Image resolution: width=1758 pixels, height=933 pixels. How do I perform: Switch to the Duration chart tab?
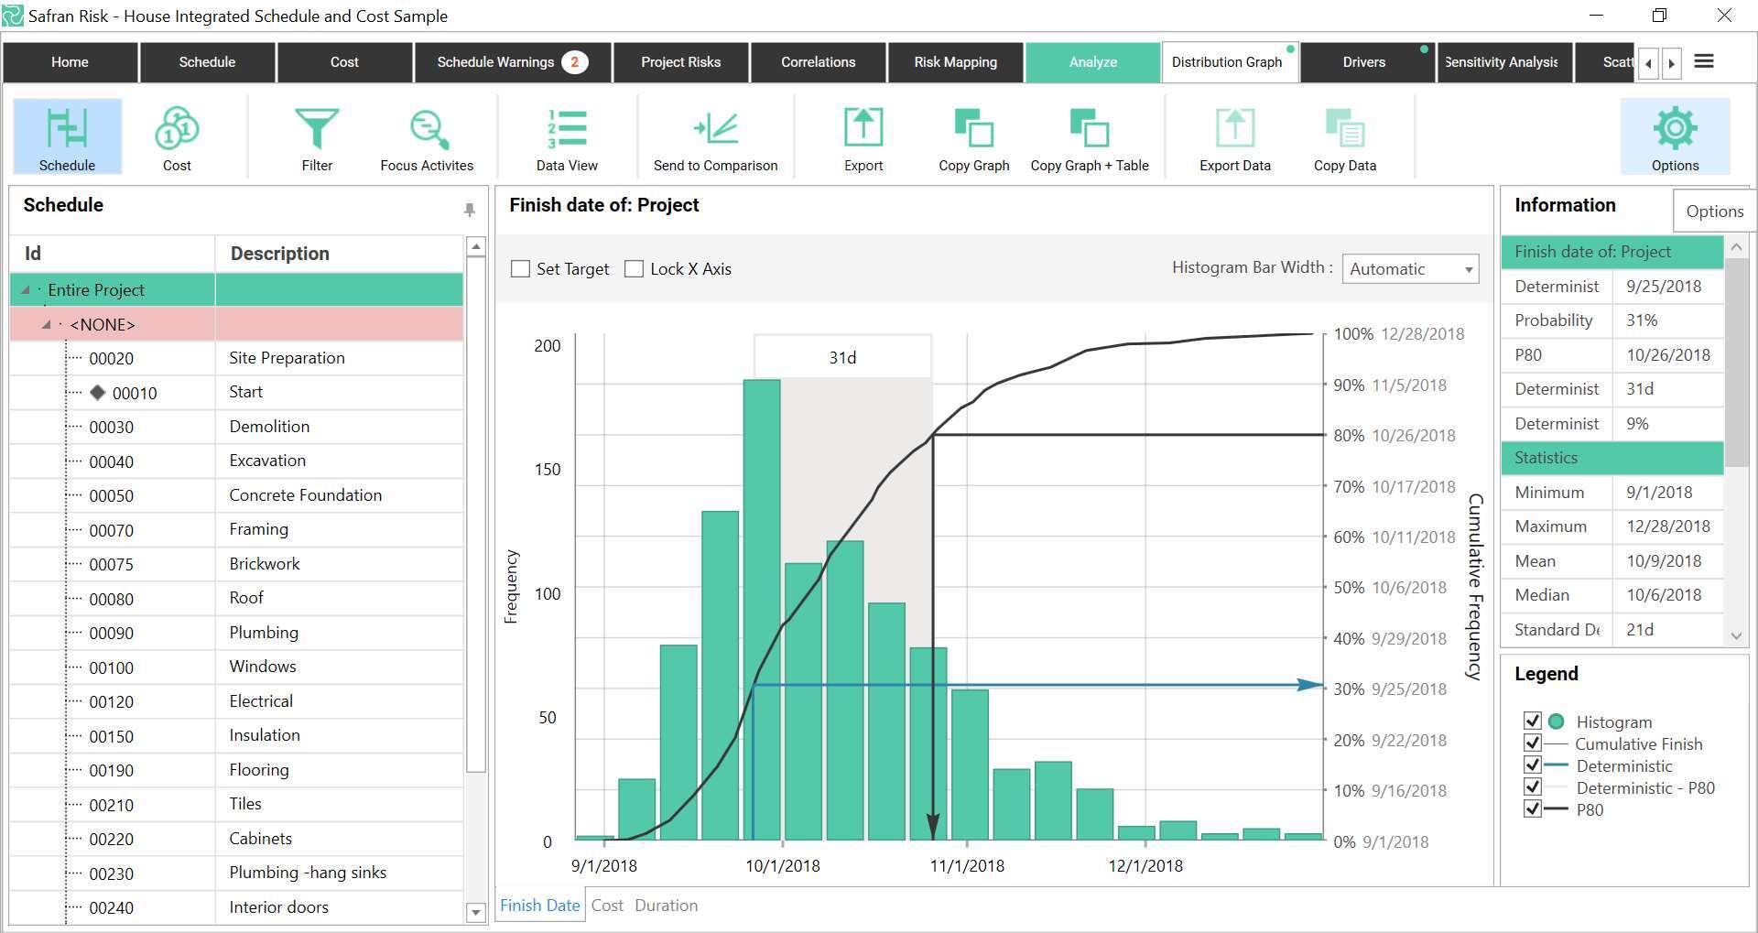666,905
